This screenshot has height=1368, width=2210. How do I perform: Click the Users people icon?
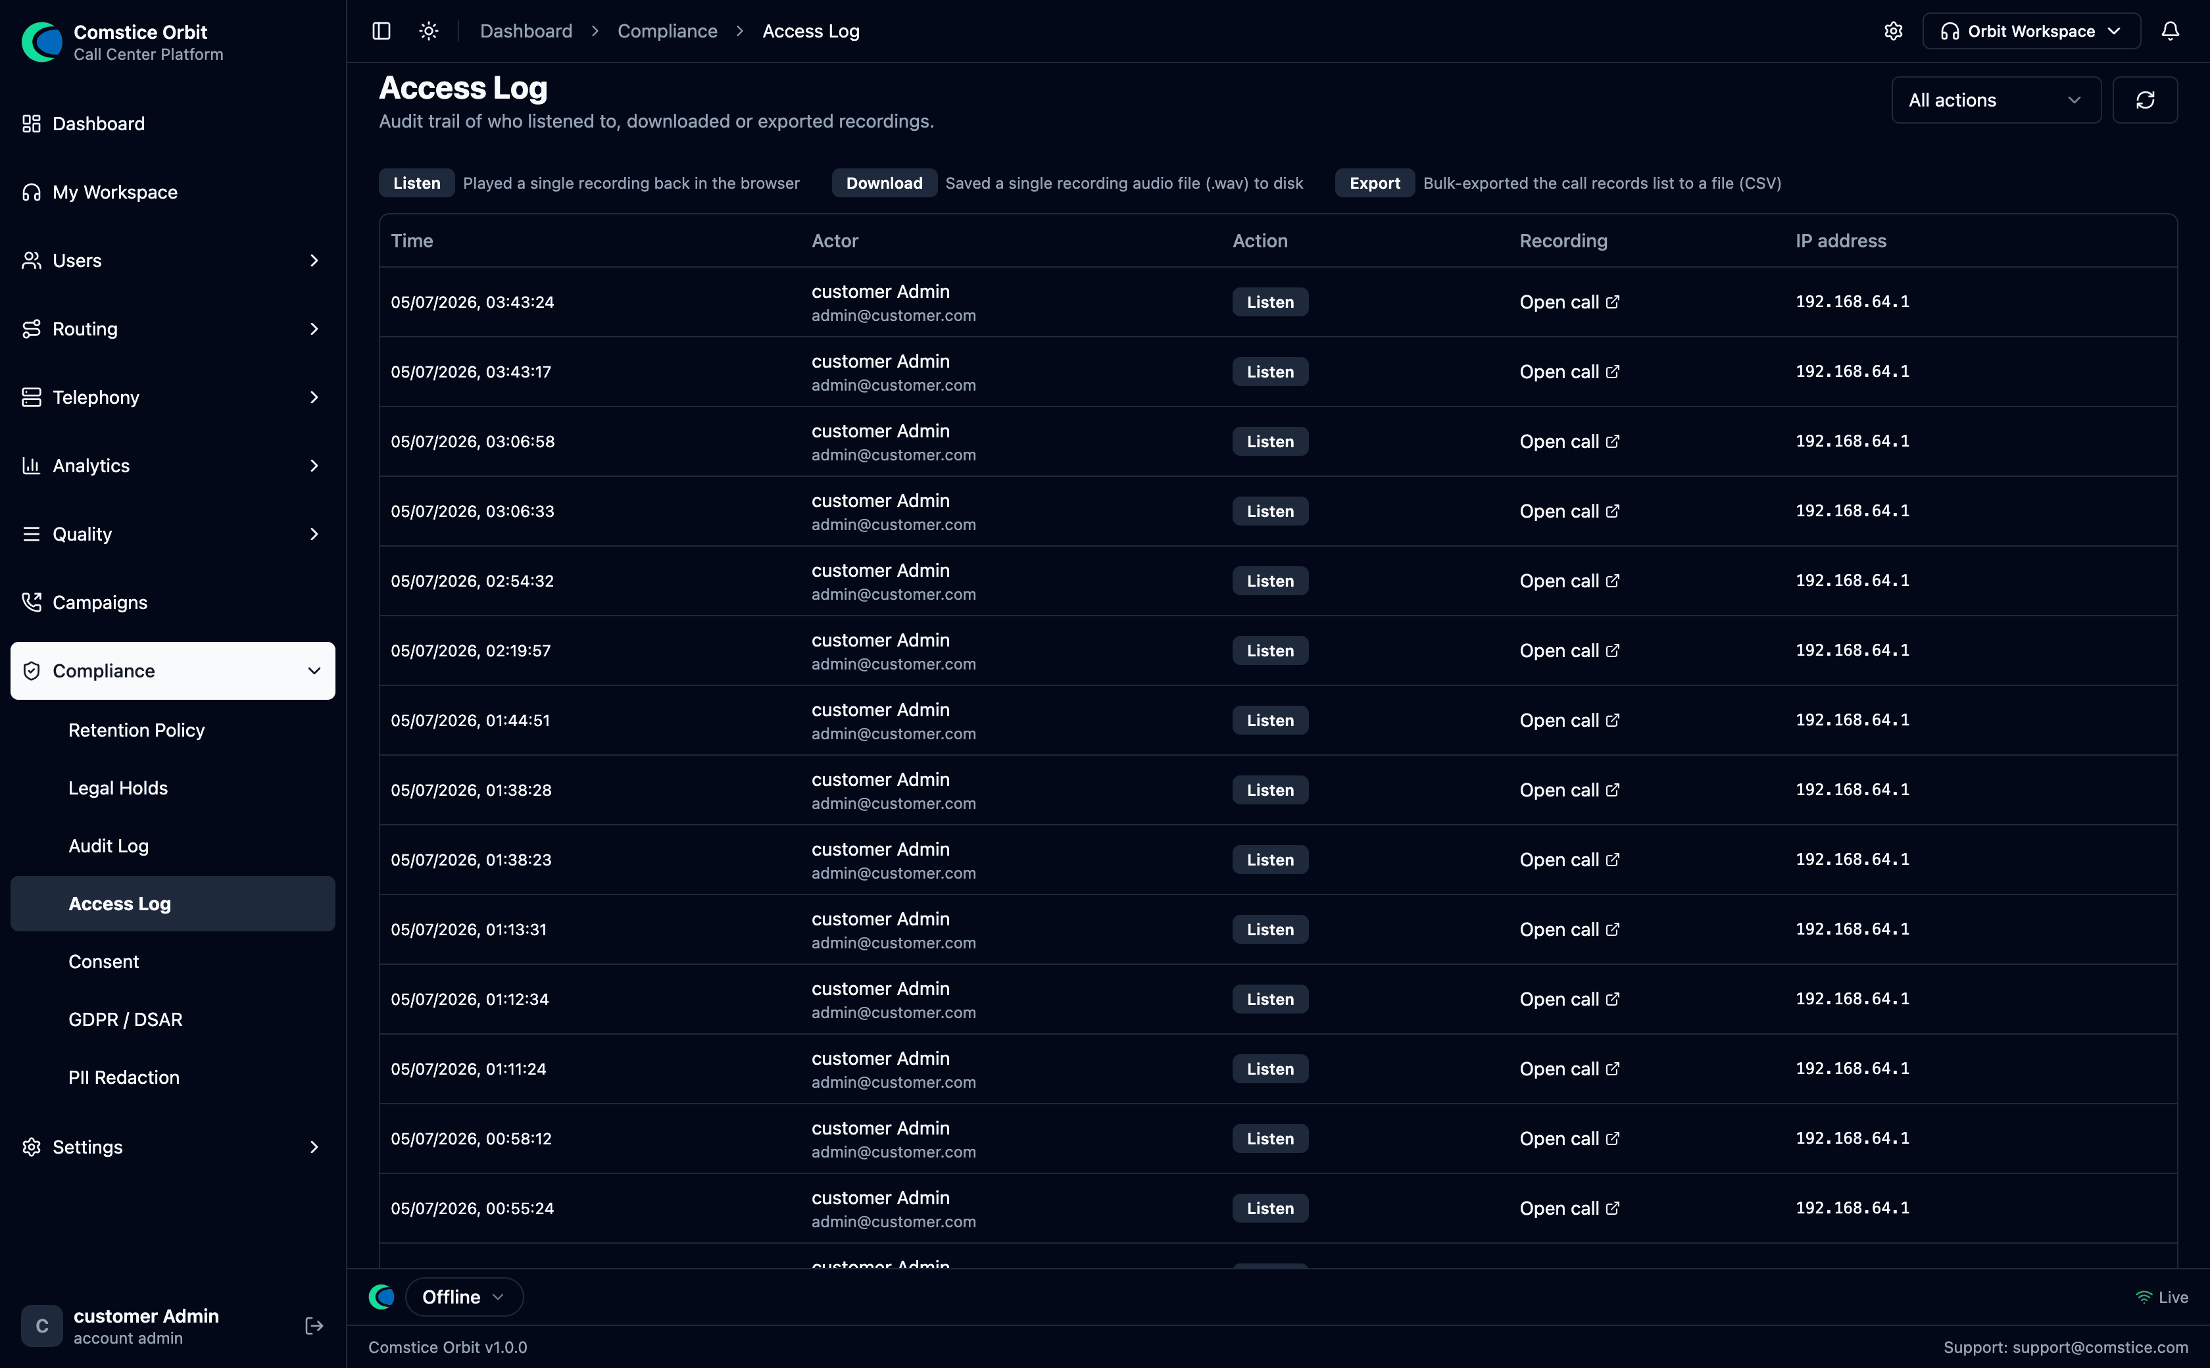(32, 260)
